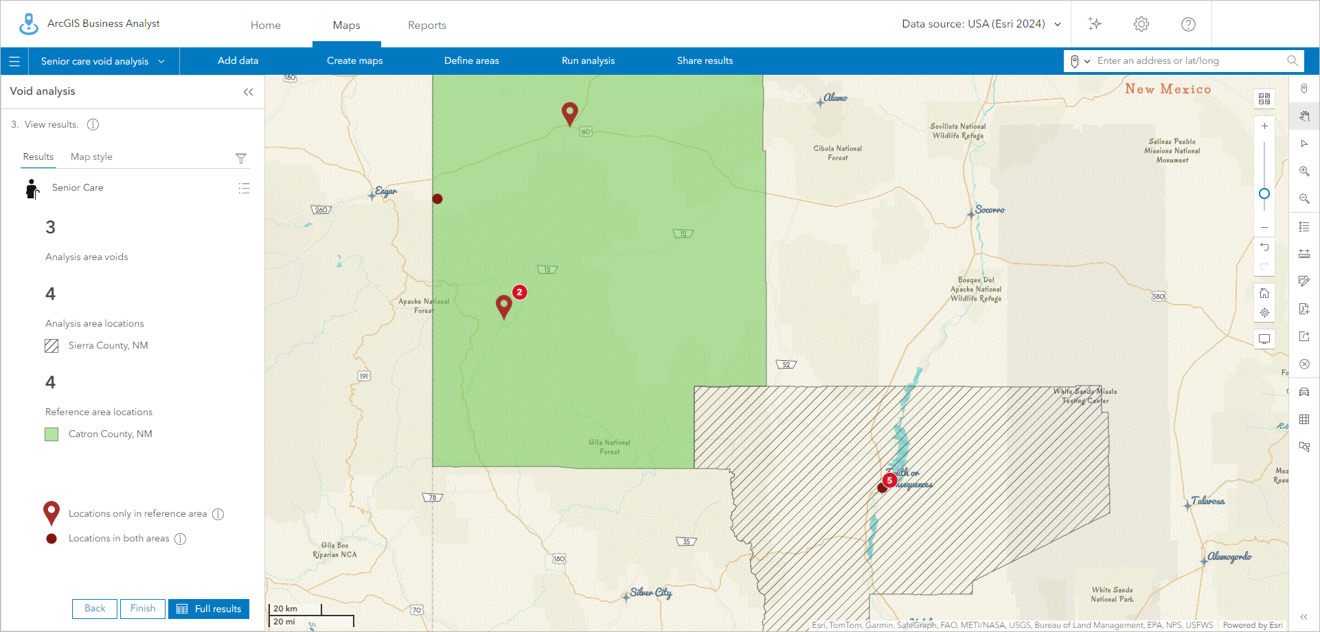Open the Define areas menu
Image resolution: width=1320 pixels, height=632 pixels.
tap(472, 61)
